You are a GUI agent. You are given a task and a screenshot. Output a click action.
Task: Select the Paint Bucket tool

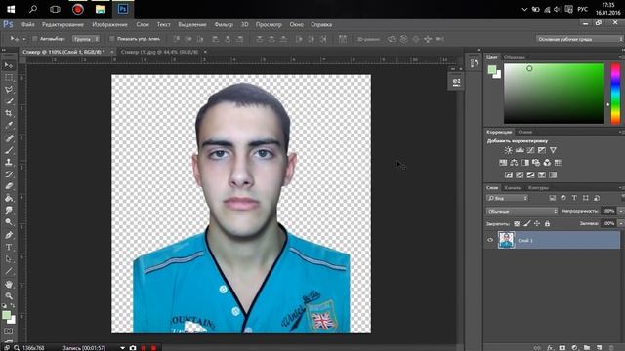[x=9, y=198]
